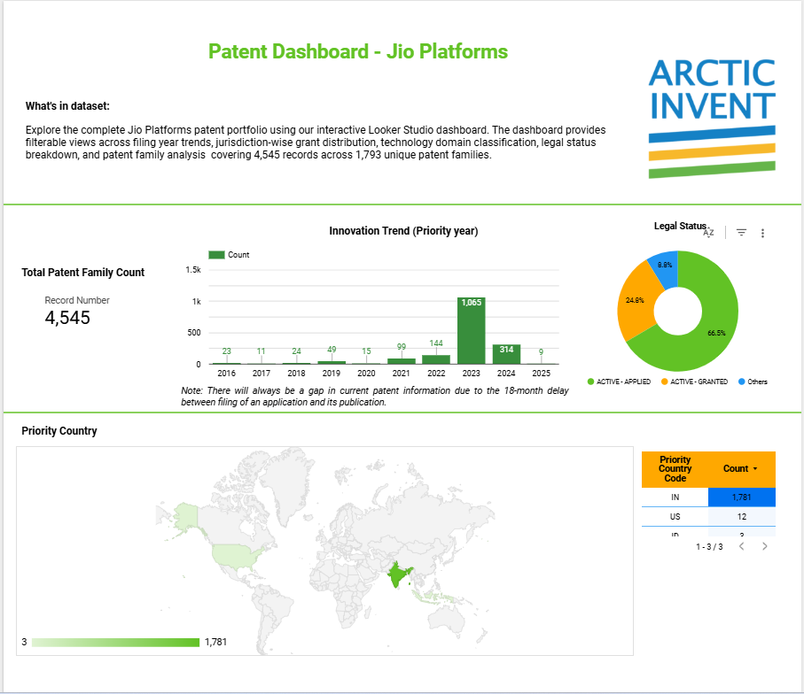Select the 2022 bar labeled 144
This screenshot has height=694, width=804.
(436, 359)
